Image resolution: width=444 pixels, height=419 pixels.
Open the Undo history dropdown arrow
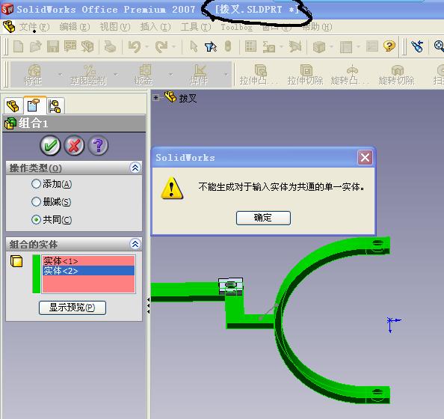147,46
